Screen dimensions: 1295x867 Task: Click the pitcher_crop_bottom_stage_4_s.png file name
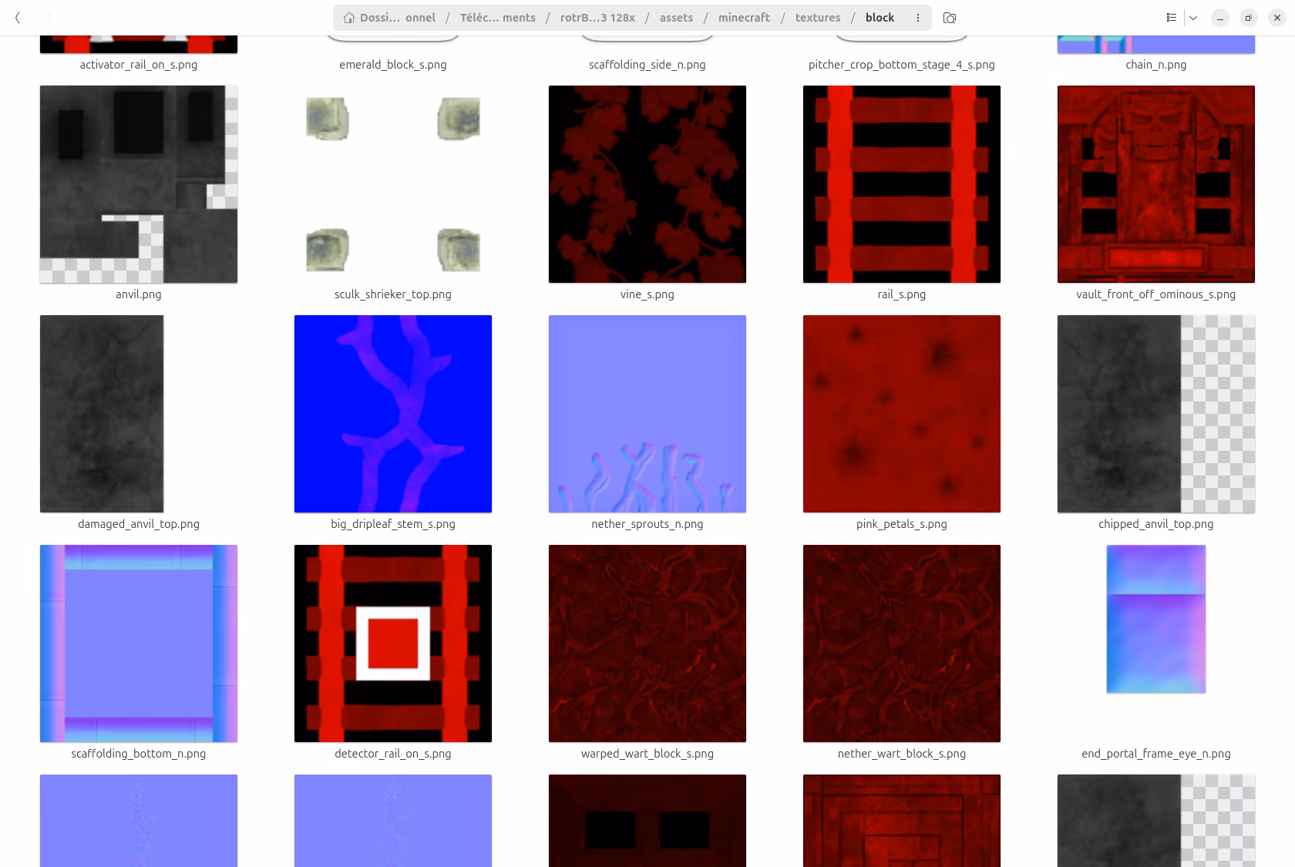(x=902, y=65)
